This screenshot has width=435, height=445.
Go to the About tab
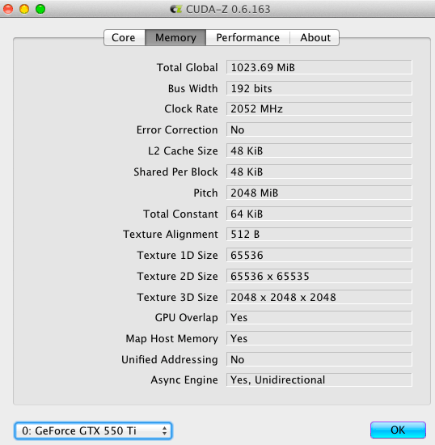[315, 37]
